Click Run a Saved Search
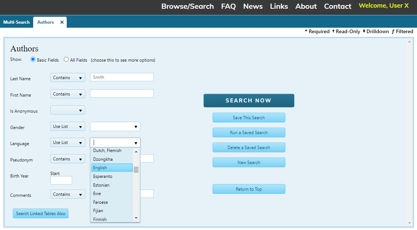417x230 pixels. (249, 133)
